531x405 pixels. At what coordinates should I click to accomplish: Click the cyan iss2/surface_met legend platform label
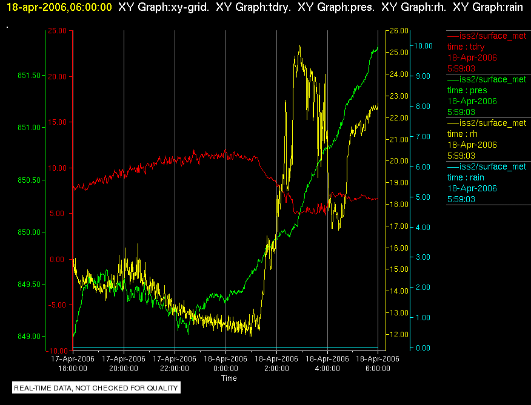[x=493, y=167]
